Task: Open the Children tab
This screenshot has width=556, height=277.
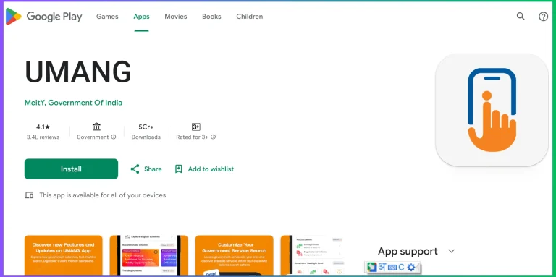Action: (250, 17)
